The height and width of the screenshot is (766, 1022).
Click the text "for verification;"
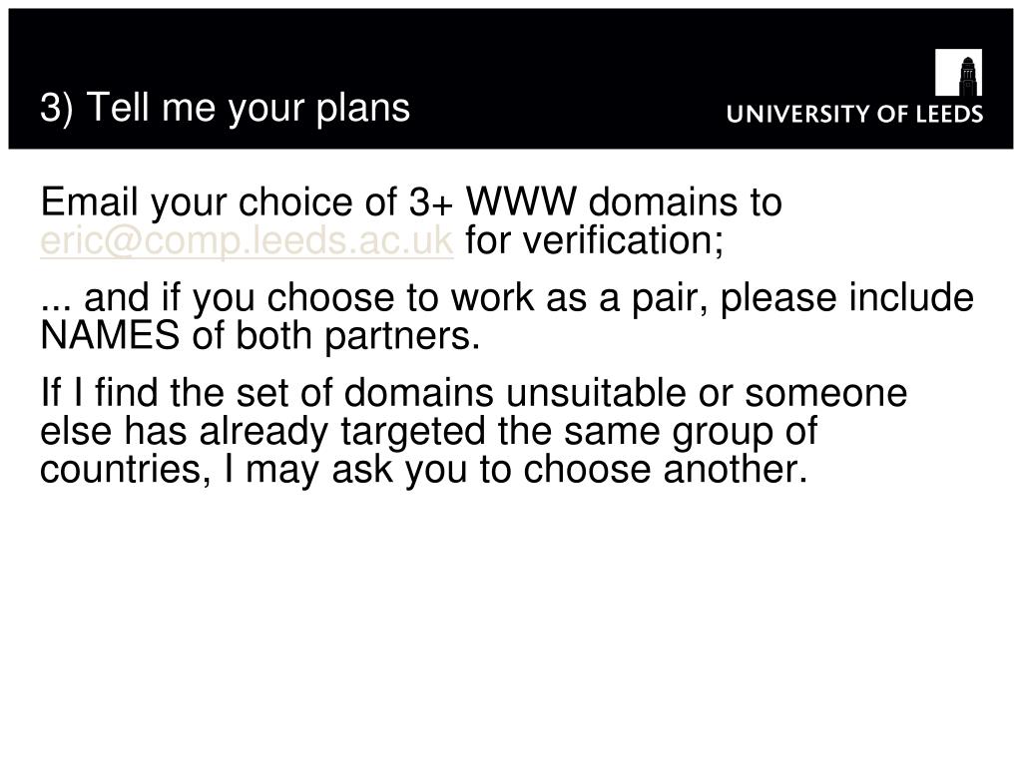(x=595, y=240)
